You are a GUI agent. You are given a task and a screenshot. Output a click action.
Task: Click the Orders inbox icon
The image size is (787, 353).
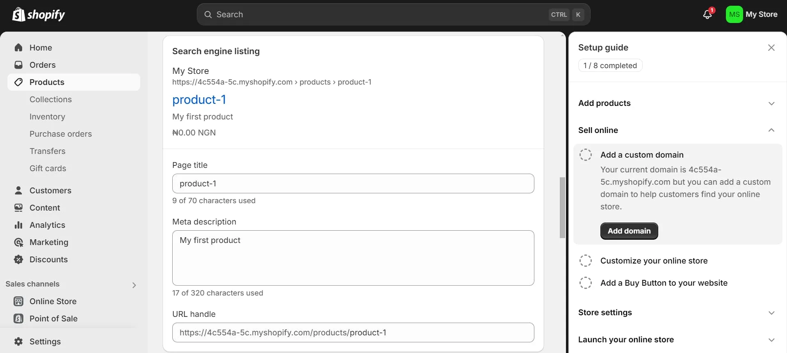click(x=18, y=65)
